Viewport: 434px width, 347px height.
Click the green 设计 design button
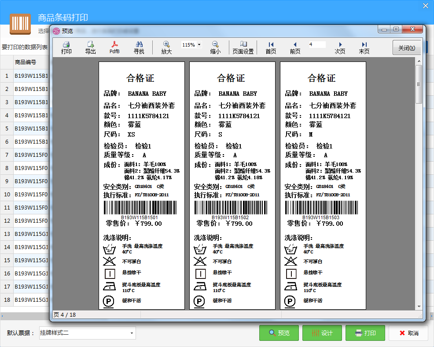322,333
